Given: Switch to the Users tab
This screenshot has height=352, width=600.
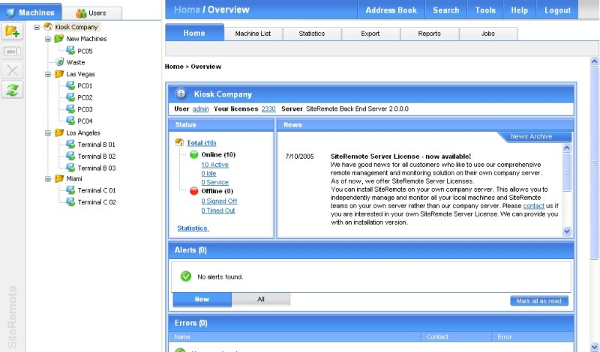Looking at the screenshot, I should tap(91, 13).
